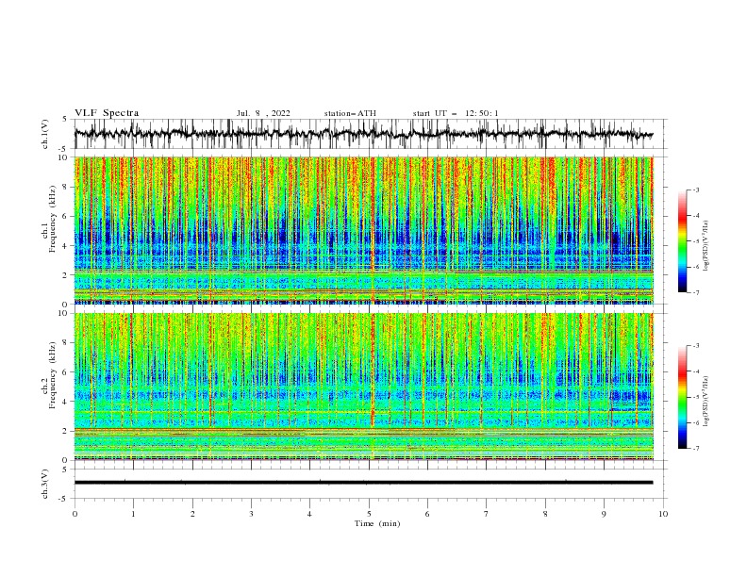
Task: Click the ch.2 frequency axis "10" tick label
Action: 63,313
